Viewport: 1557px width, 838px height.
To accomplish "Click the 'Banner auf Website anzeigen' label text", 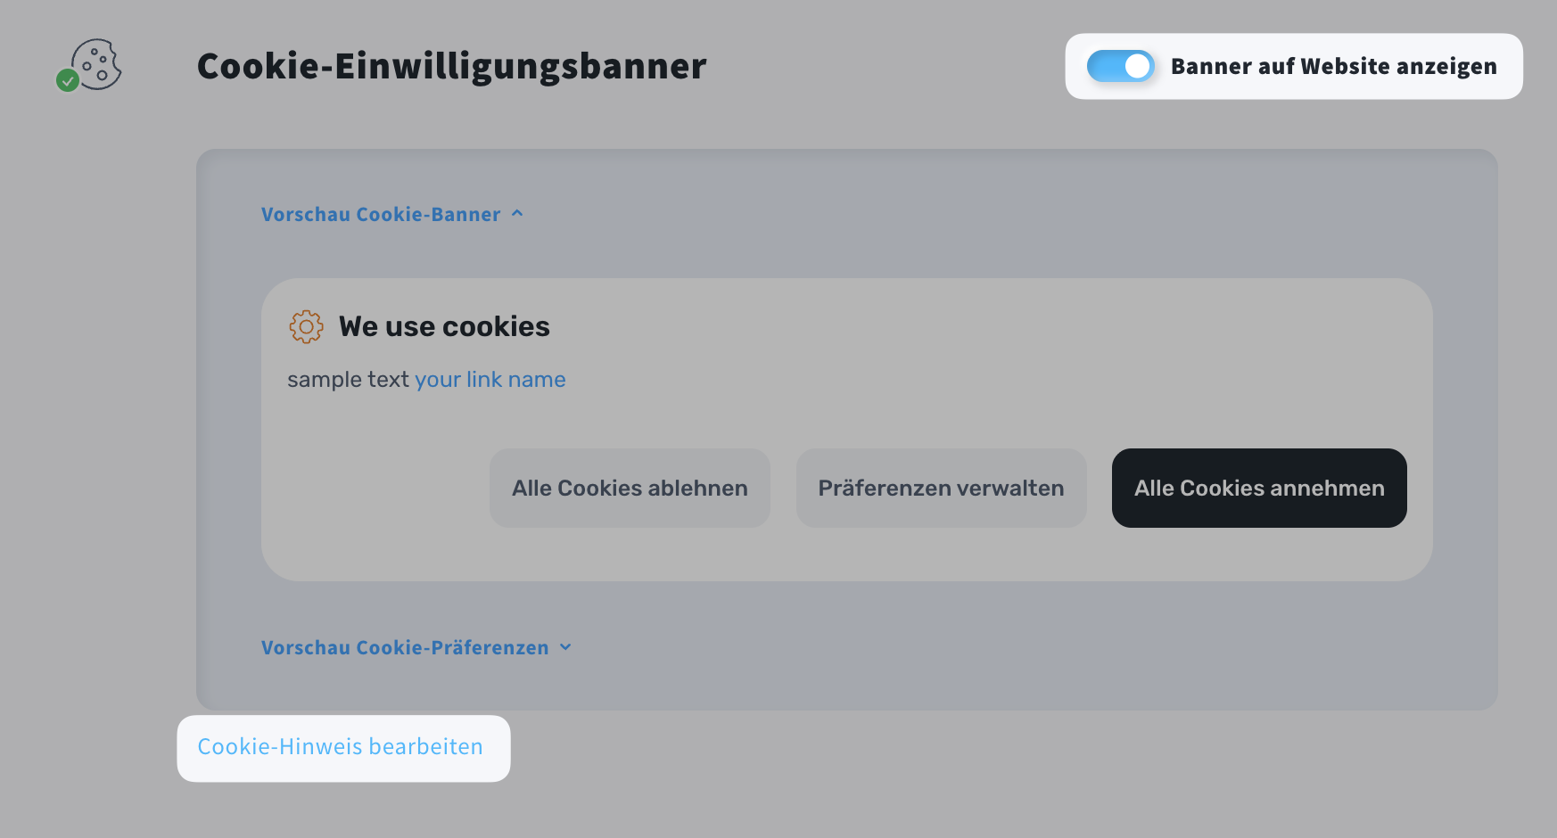I will coord(1333,66).
